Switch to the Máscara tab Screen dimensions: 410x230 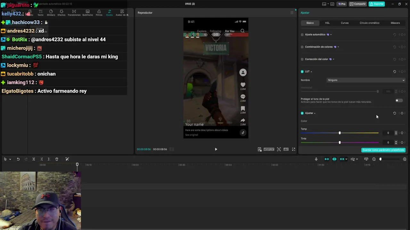[395, 23]
